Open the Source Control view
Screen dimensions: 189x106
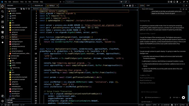pos(3,17)
